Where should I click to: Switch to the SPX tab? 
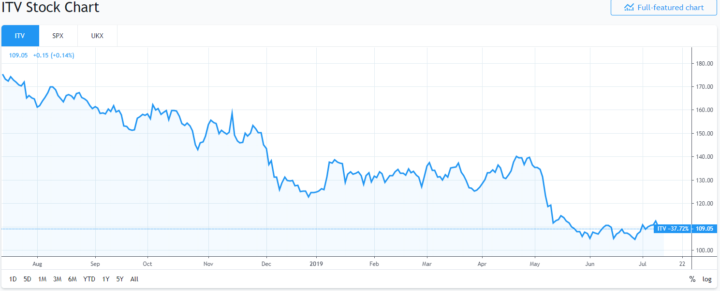(58, 36)
